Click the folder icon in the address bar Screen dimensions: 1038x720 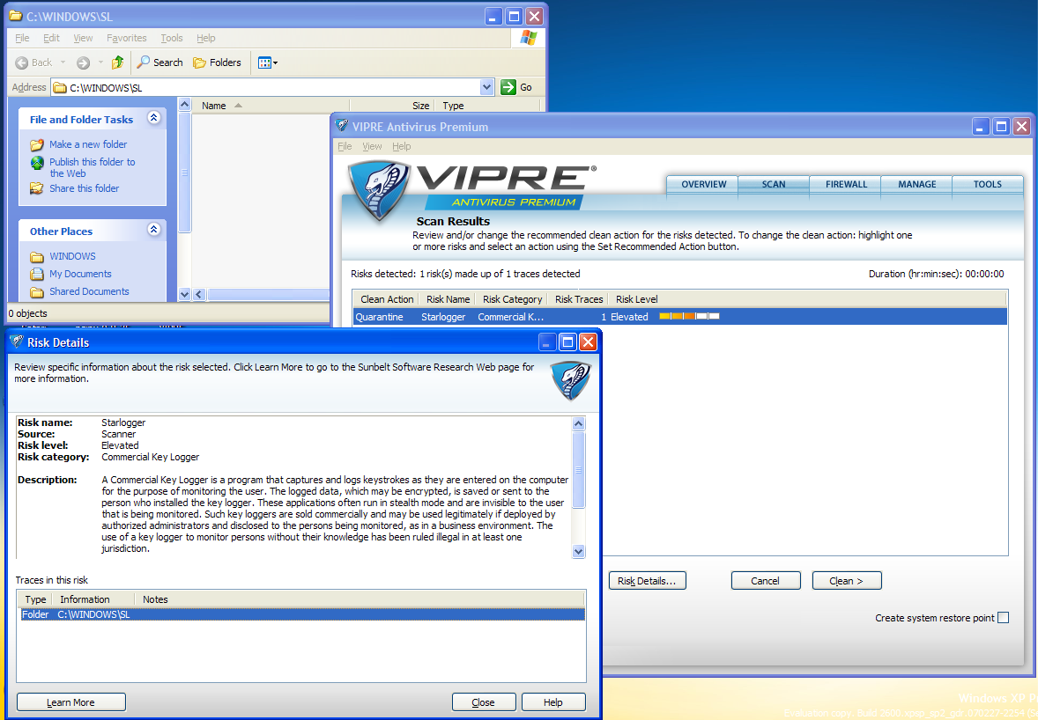(x=60, y=87)
